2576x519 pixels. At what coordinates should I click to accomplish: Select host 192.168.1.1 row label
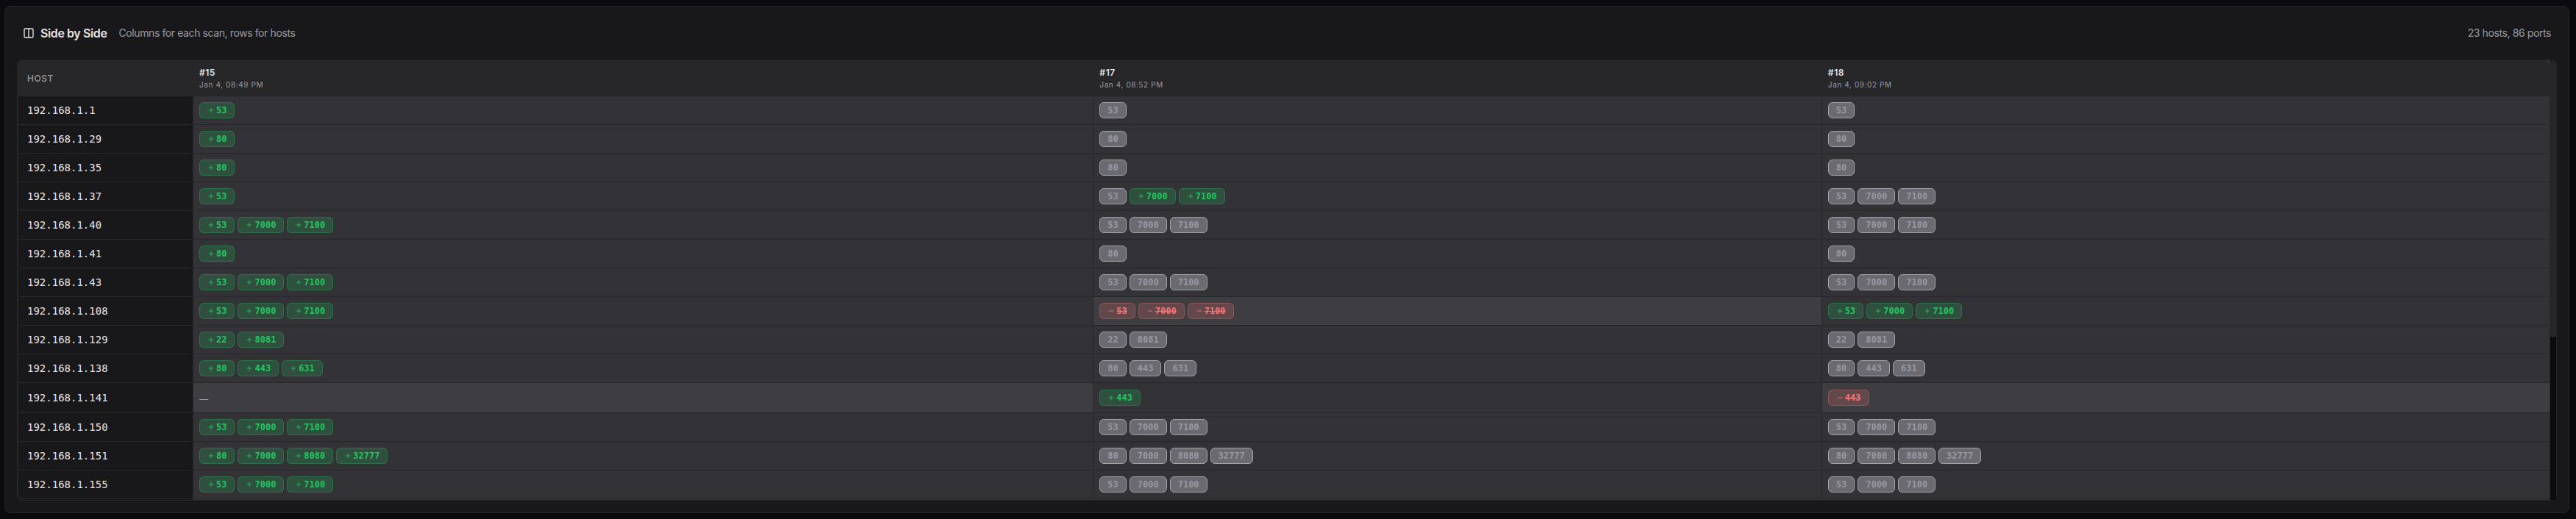(61, 110)
